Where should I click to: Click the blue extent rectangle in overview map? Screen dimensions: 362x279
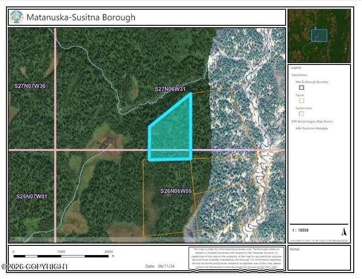pos(319,35)
